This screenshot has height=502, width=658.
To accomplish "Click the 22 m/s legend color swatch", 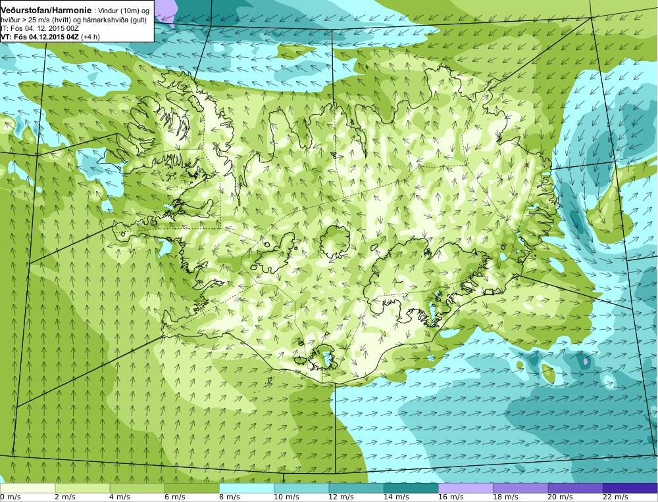I will click(x=630, y=489).
